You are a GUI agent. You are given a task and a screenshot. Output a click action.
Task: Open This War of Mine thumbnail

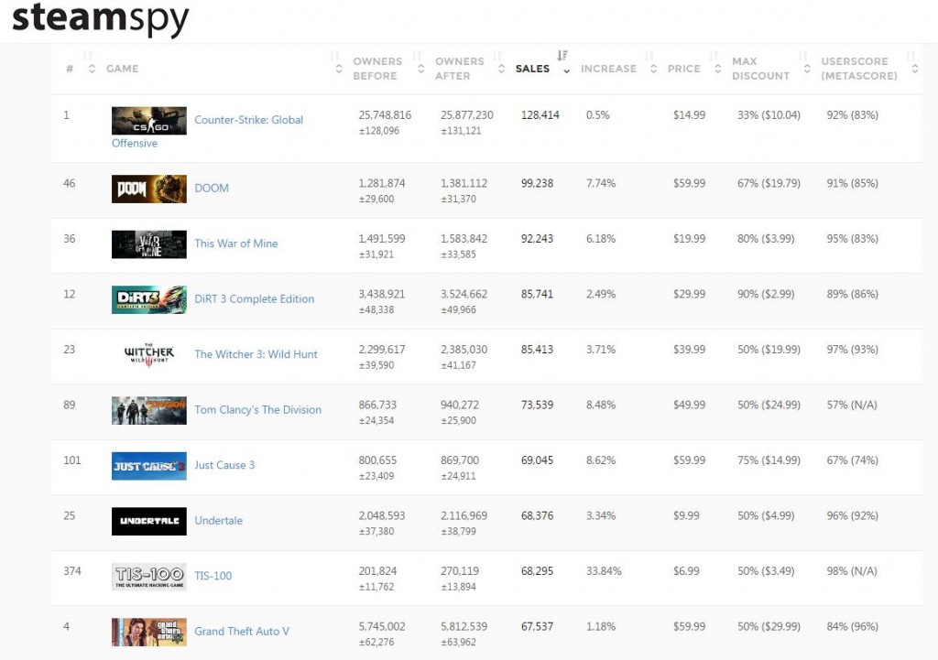149,244
